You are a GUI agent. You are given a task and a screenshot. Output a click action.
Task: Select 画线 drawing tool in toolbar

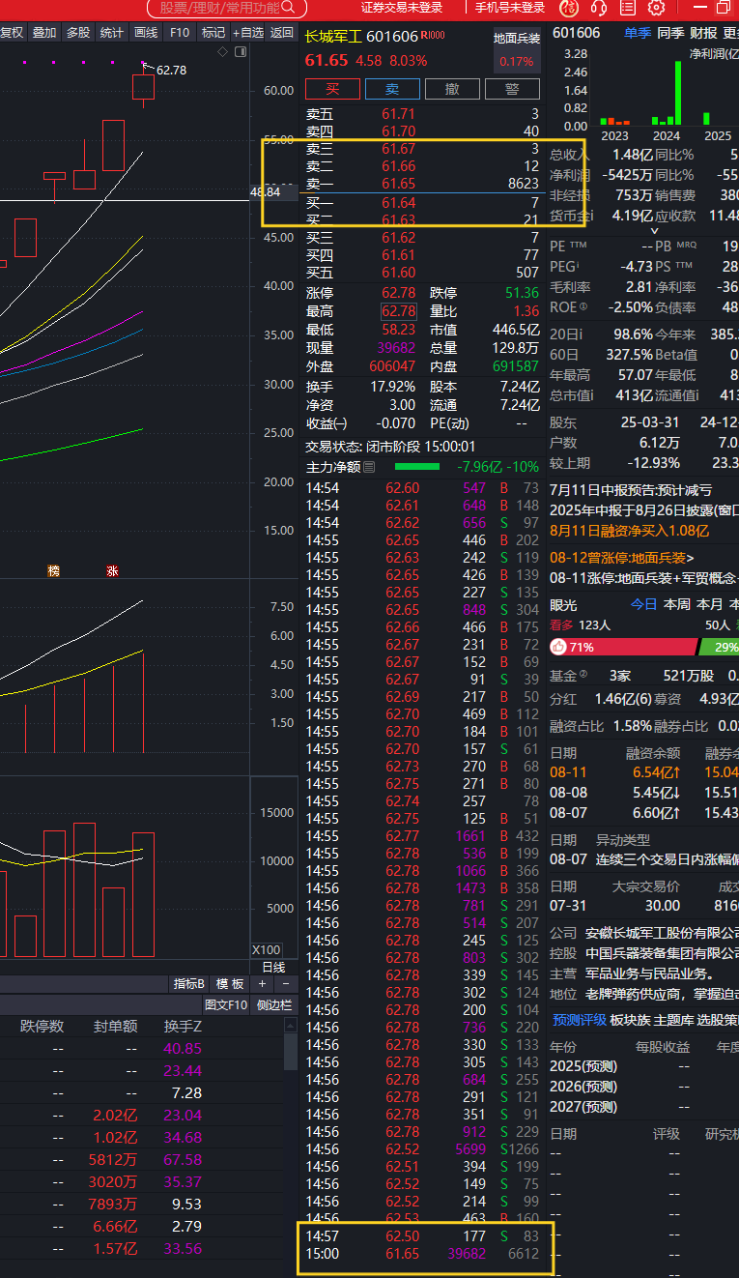[146, 32]
